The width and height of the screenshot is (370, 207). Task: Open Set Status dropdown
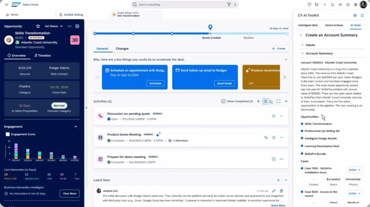pyautogui.click(x=54, y=26)
